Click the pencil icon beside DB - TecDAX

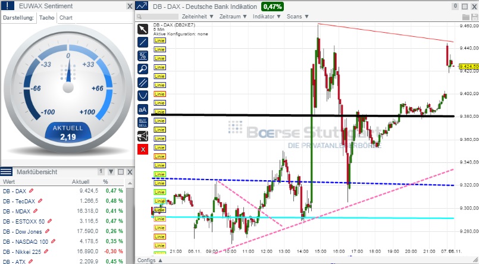(40, 201)
